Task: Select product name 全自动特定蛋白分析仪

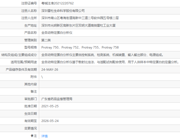Action: point(57,33)
